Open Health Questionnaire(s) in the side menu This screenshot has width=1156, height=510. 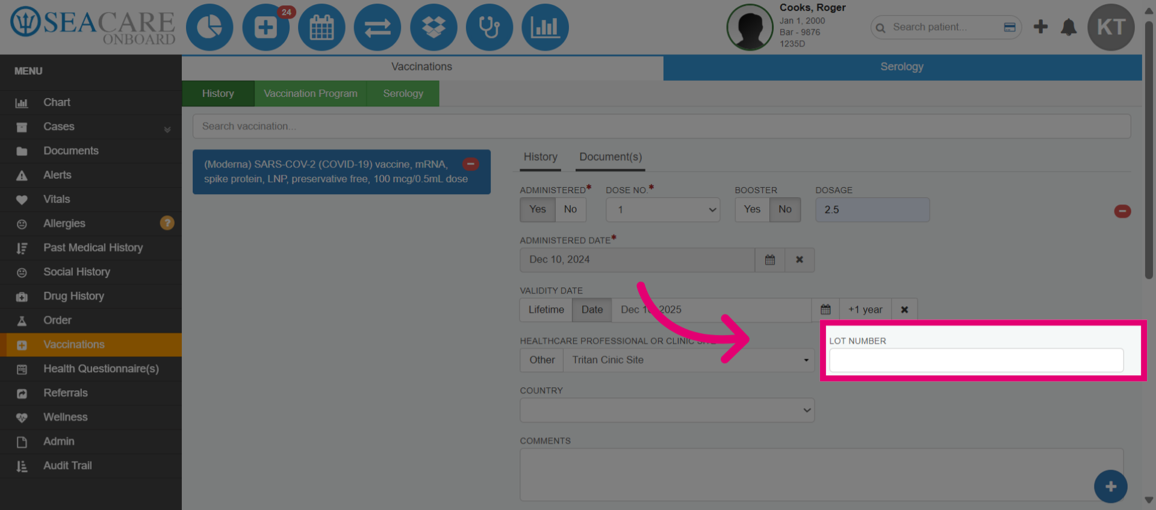pyautogui.click(x=91, y=369)
